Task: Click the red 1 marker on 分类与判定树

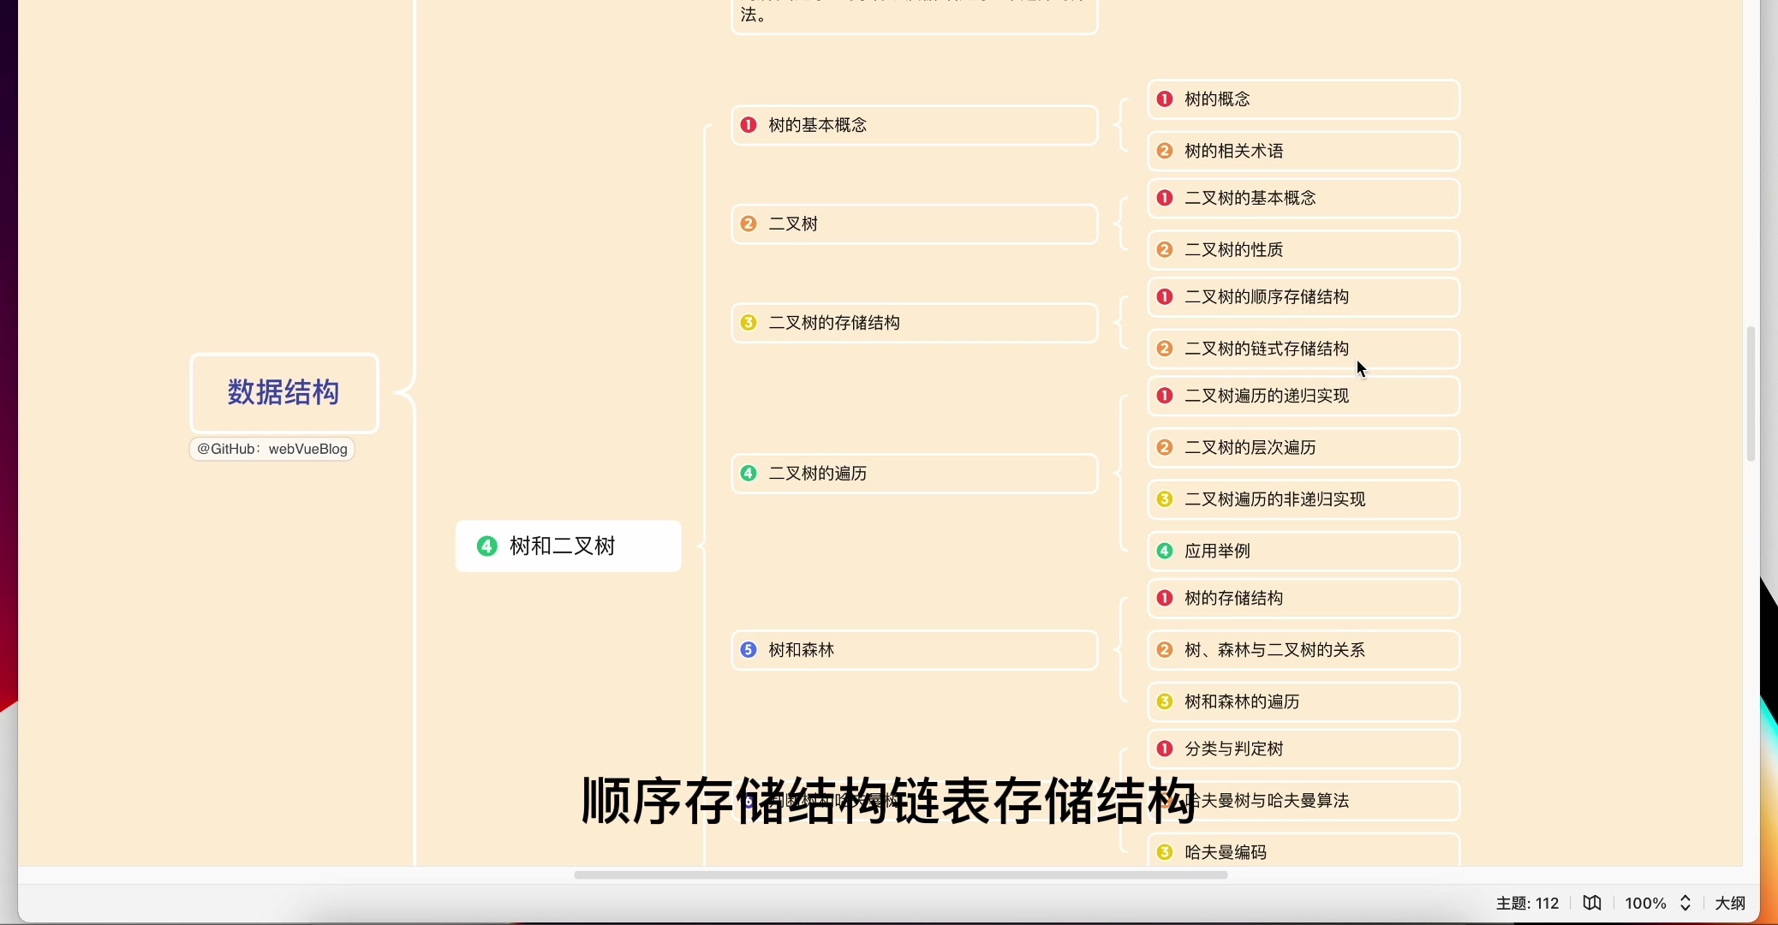Action: coord(1165,749)
